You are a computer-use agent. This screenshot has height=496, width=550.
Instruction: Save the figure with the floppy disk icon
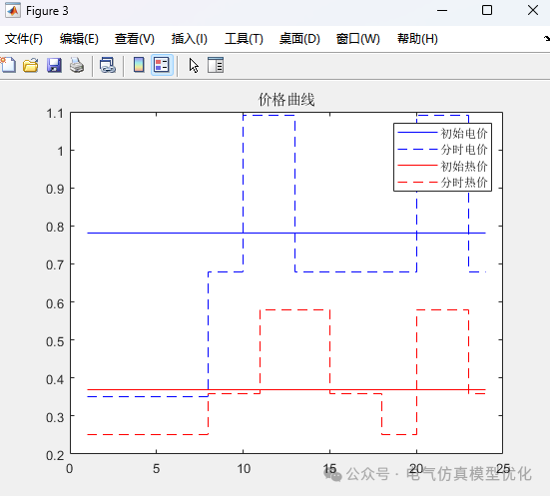[x=54, y=65]
